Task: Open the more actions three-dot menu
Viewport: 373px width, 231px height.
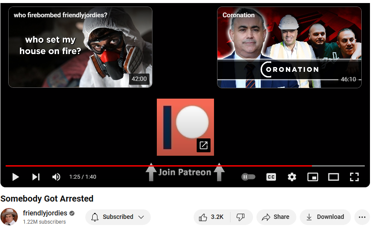Action: (x=362, y=217)
